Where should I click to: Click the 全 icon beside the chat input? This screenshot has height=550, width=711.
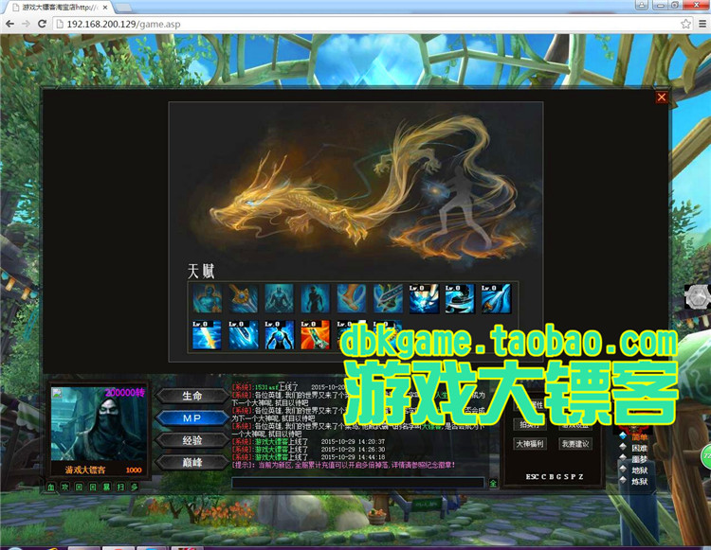point(493,483)
